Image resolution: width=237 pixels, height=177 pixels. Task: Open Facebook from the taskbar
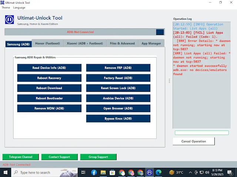[x=94, y=173]
